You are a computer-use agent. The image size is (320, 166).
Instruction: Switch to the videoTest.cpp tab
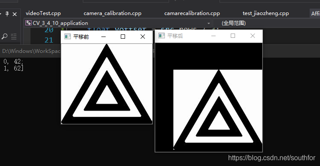[x=43, y=13]
